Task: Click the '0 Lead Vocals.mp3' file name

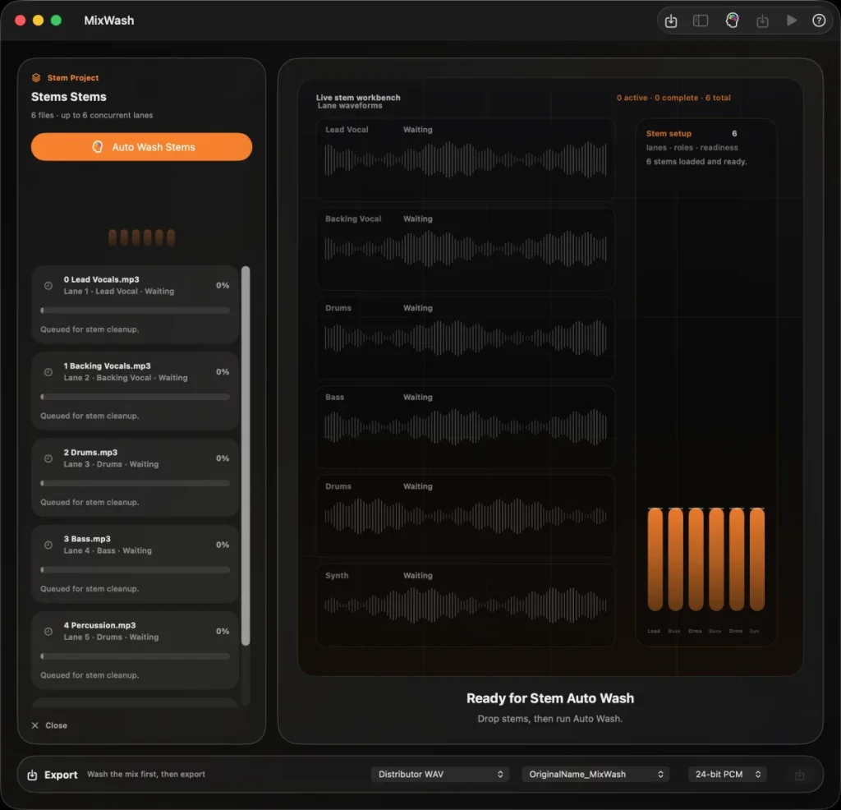Action: [x=101, y=279]
